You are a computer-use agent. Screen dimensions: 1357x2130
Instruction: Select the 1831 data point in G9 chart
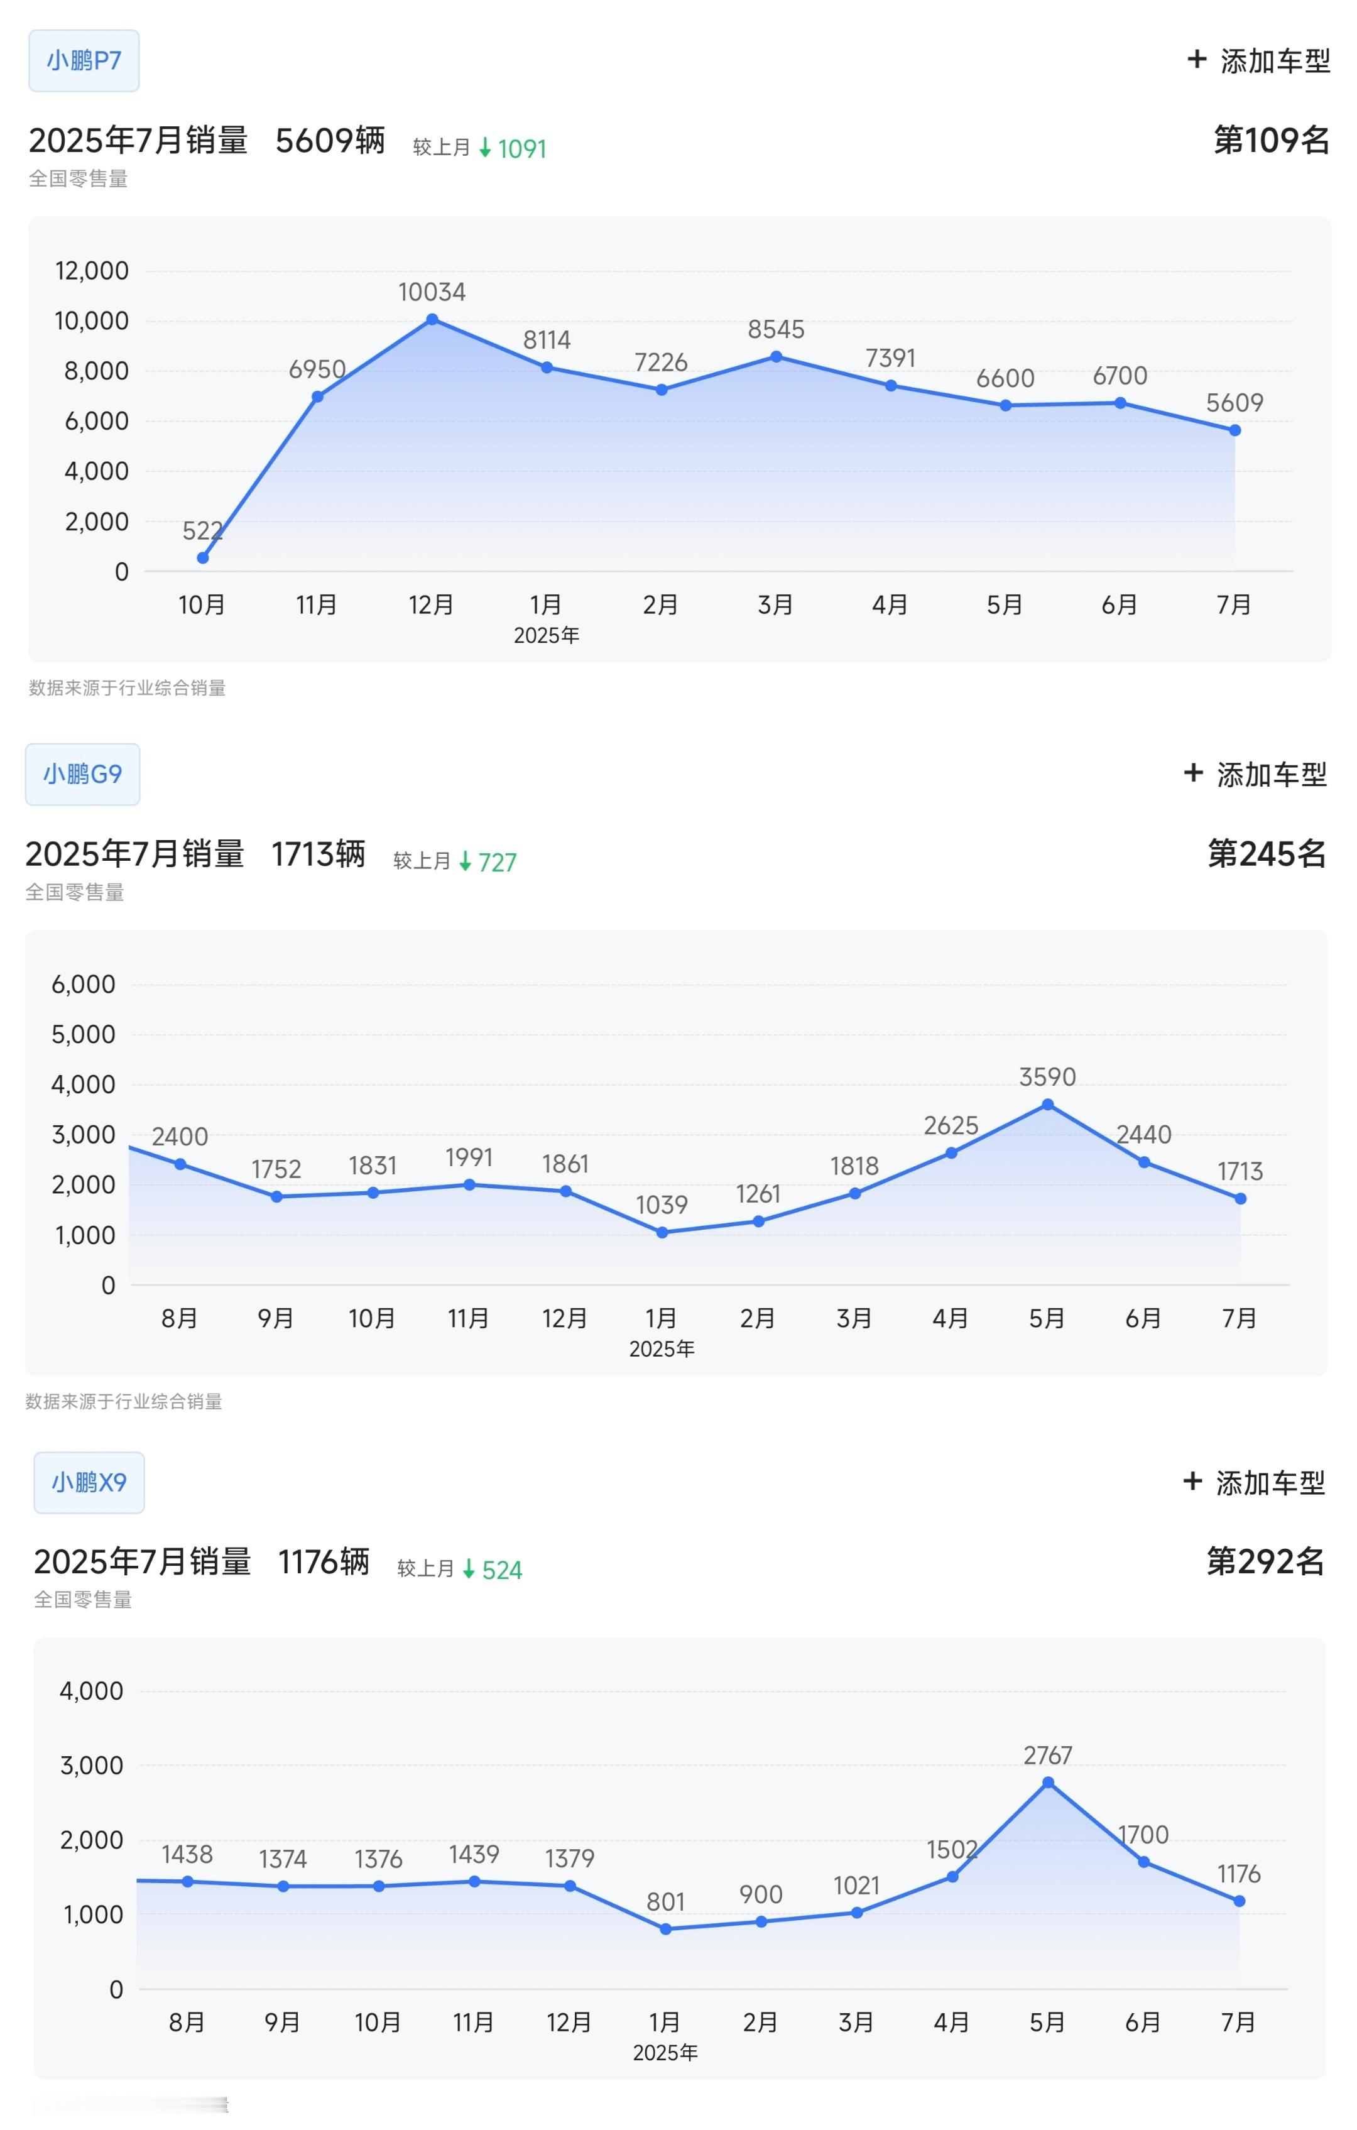click(373, 1193)
